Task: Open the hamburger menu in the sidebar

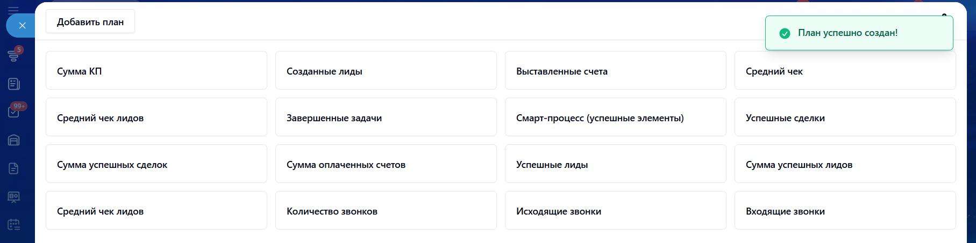Action: coord(13,9)
